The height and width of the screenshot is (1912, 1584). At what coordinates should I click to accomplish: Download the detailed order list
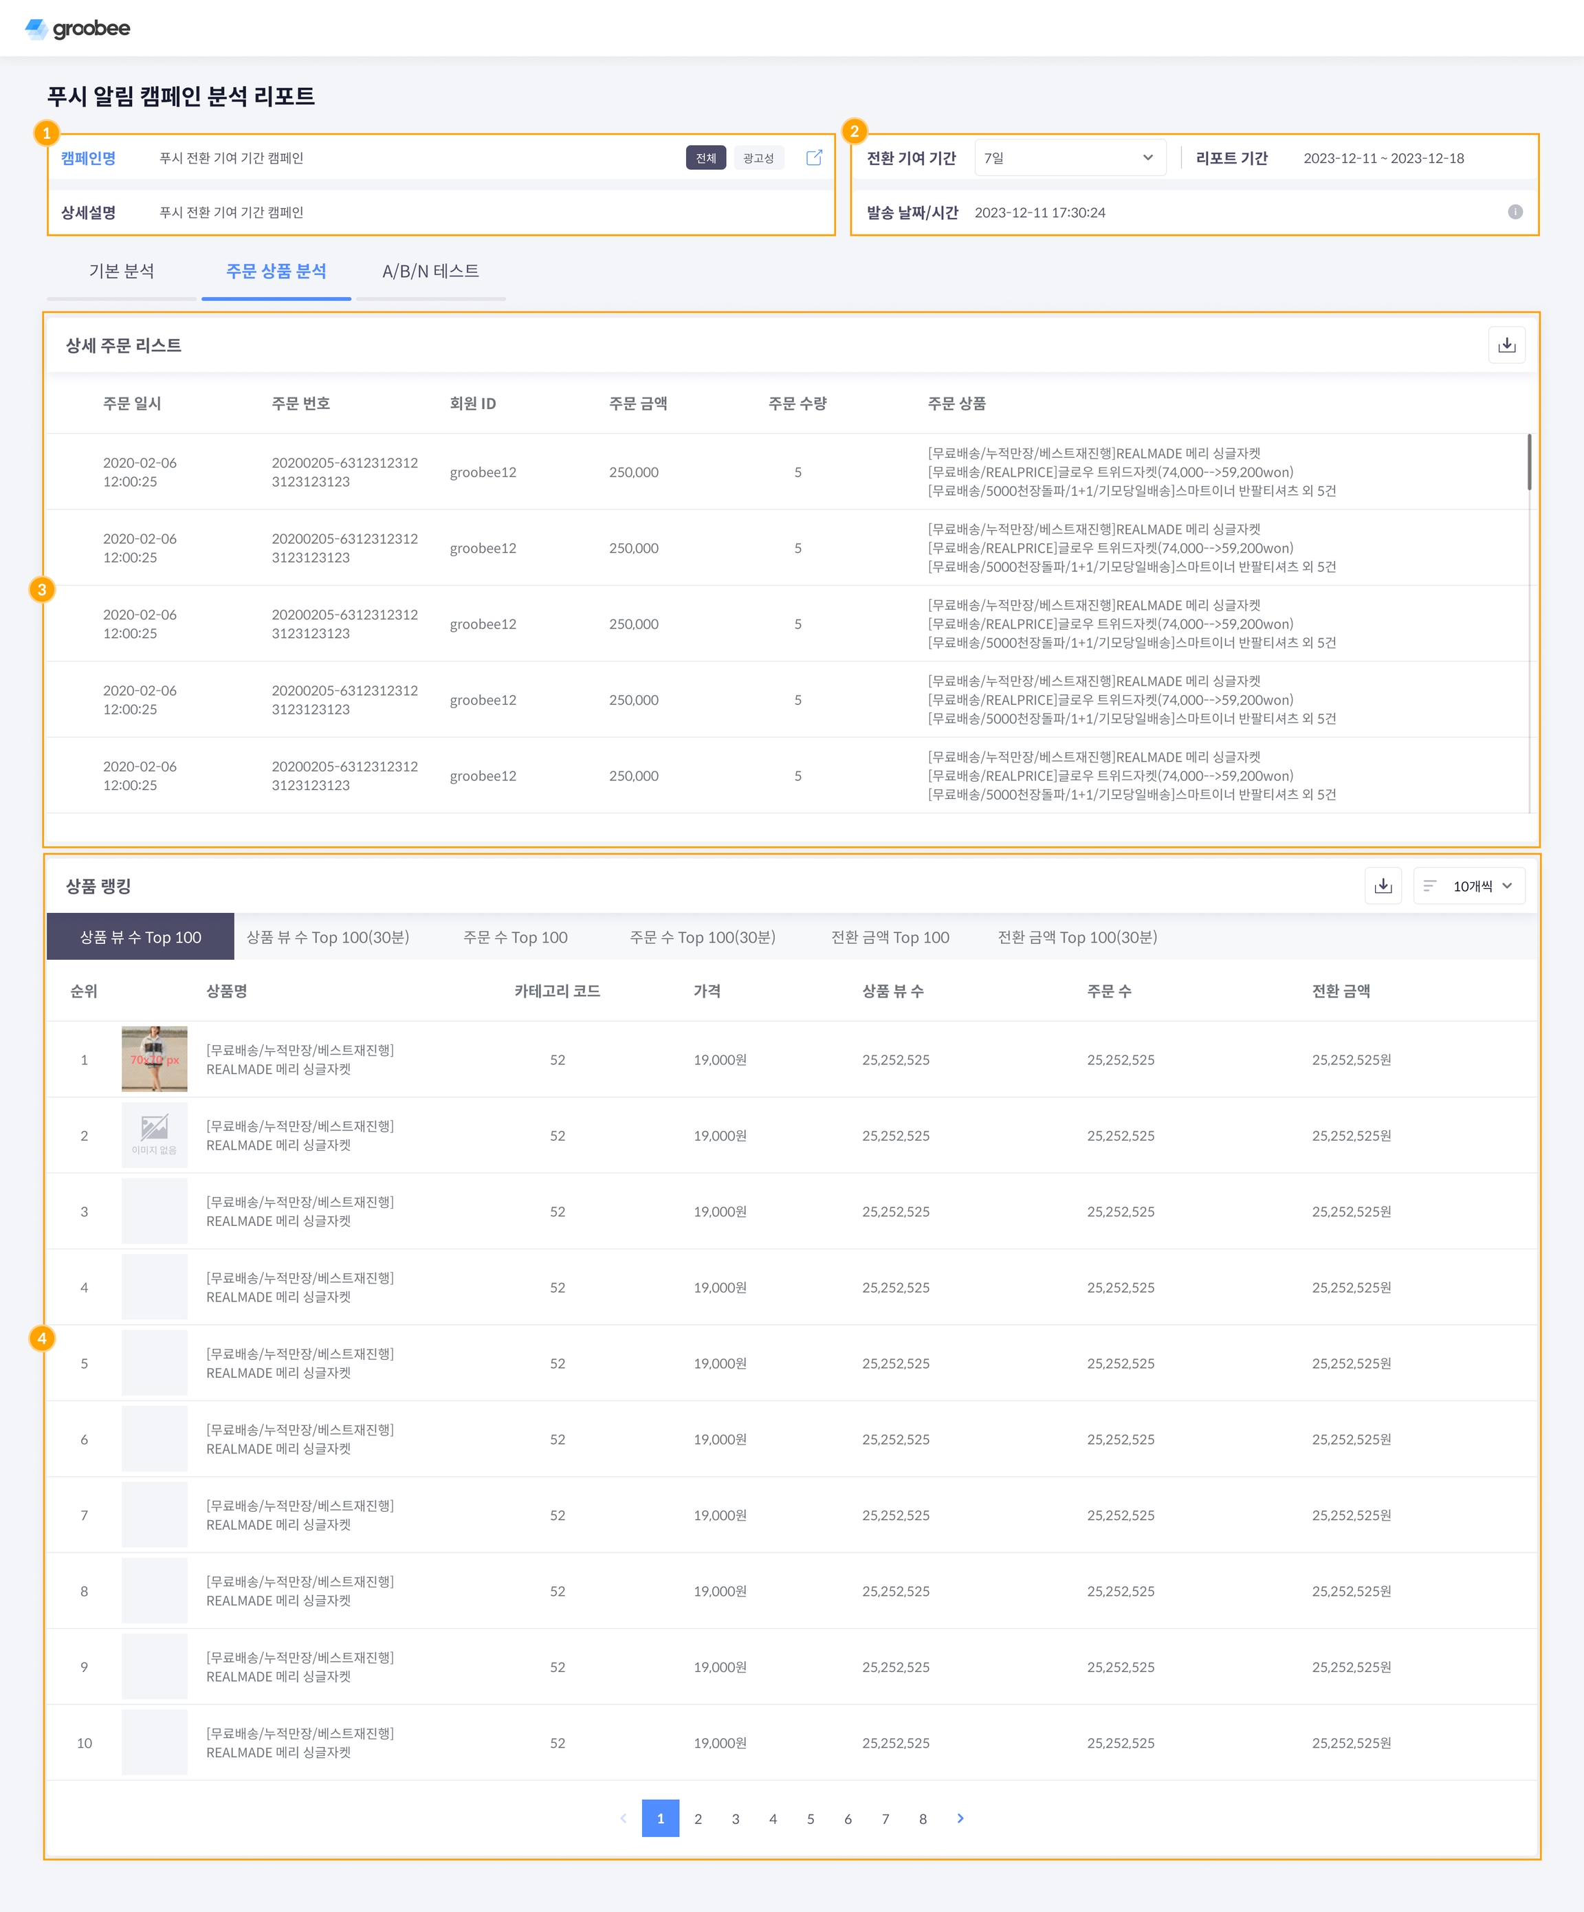tap(1506, 345)
